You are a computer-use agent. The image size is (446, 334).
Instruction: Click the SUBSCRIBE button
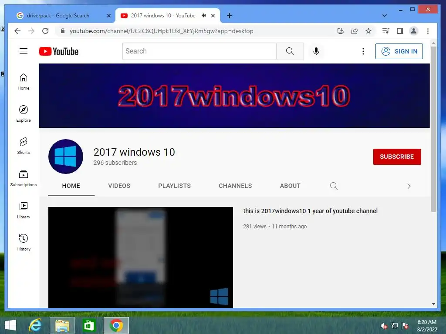tap(397, 157)
